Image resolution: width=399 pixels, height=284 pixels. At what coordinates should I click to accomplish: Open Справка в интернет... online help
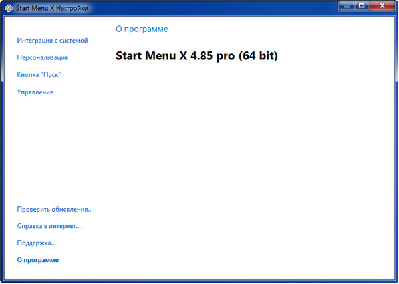49,226
